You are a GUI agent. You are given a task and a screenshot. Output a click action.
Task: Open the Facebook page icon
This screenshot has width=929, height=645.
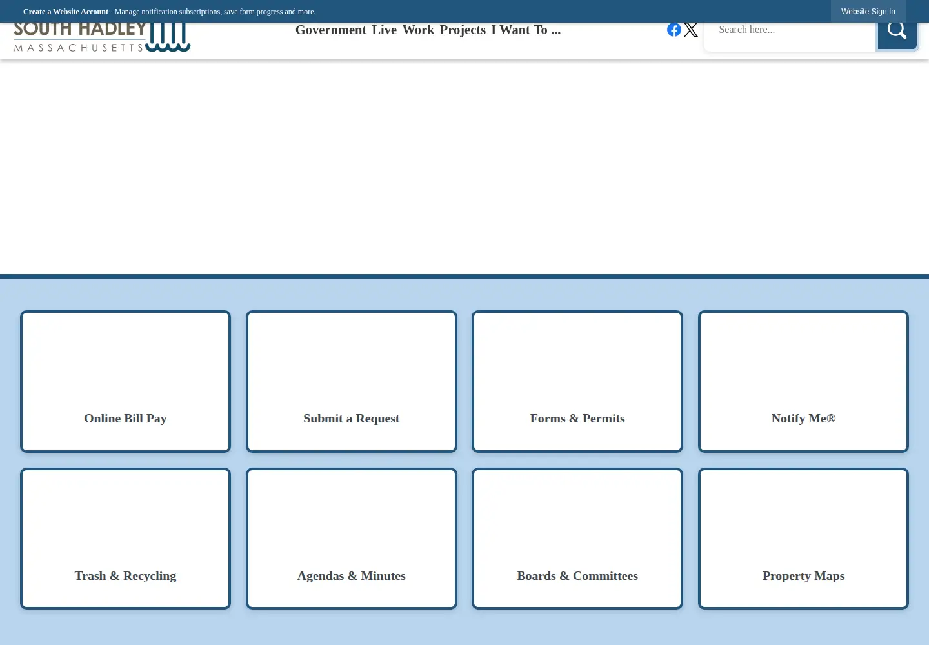[674, 30]
